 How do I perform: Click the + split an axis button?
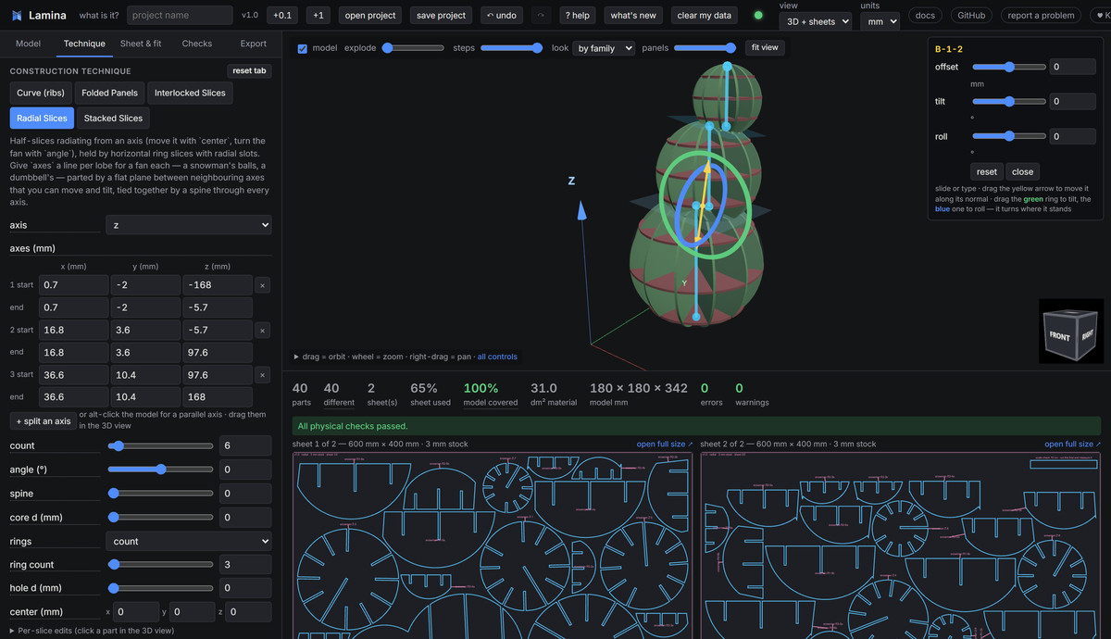coord(44,421)
